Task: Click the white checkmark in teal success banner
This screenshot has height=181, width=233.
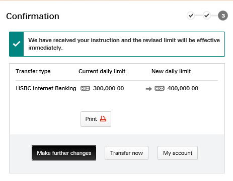Action: (17, 44)
